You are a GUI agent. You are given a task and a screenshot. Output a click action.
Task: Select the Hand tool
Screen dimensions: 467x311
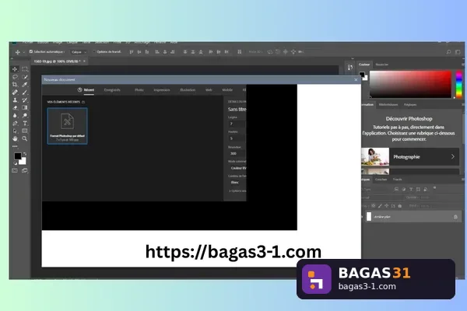click(15, 138)
